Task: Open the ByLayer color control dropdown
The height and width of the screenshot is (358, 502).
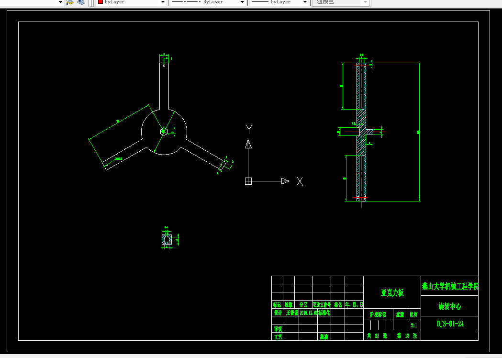Action: (131, 2)
